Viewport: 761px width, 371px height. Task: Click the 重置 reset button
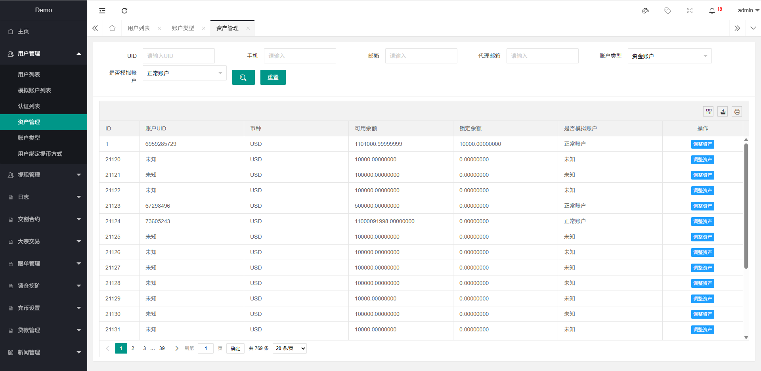point(273,77)
